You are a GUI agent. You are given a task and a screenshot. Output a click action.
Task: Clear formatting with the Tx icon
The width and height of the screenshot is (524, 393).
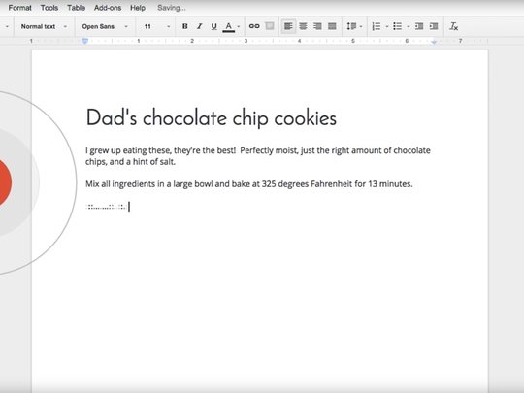pyautogui.click(x=453, y=26)
